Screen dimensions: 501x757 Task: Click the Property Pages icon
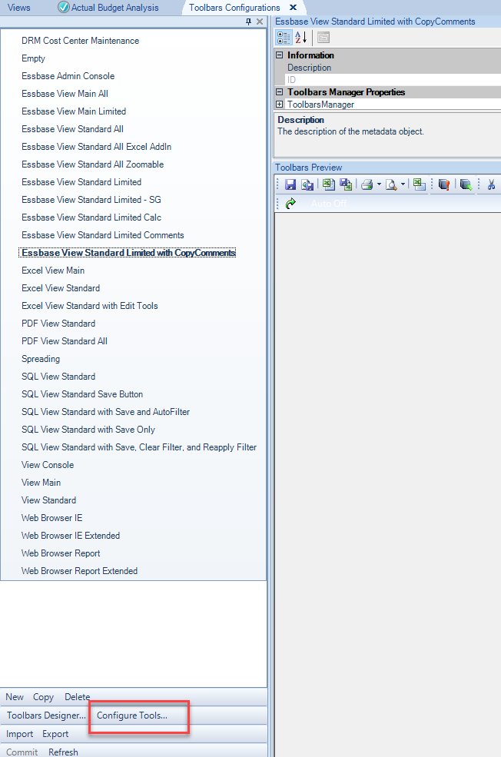pyautogui.click(x=323, y=37)
